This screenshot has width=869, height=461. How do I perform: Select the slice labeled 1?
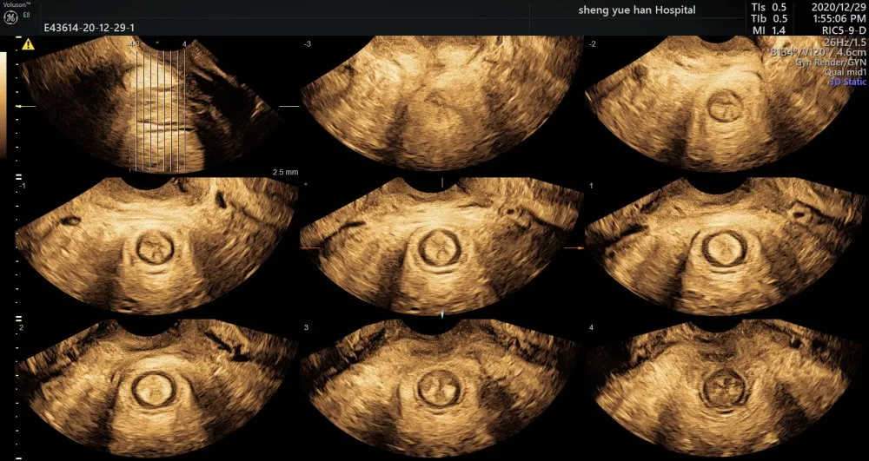[x=727, y=247]
